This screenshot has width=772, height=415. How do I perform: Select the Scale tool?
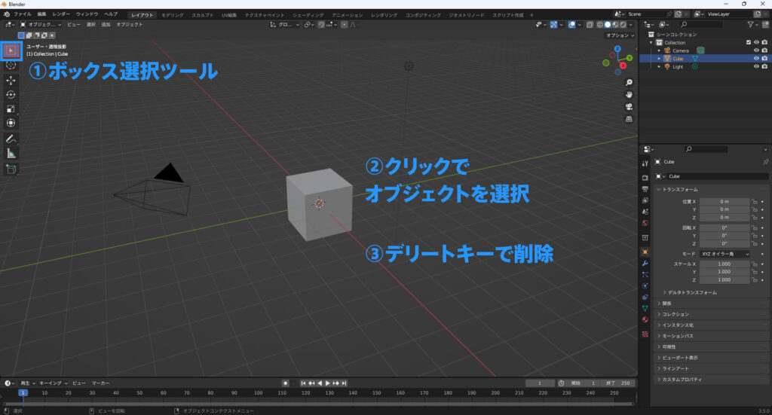pyautogui.click(x=11, y=108)
